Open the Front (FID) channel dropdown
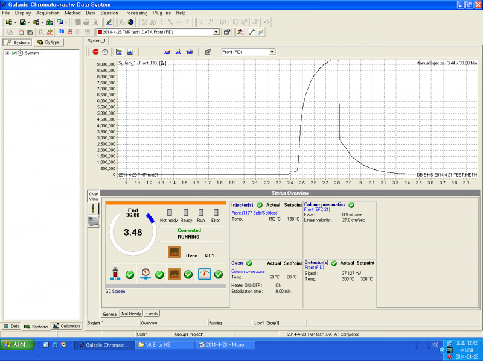The width and height of the screenshot is (483, 361). click(x=272, y=52)
